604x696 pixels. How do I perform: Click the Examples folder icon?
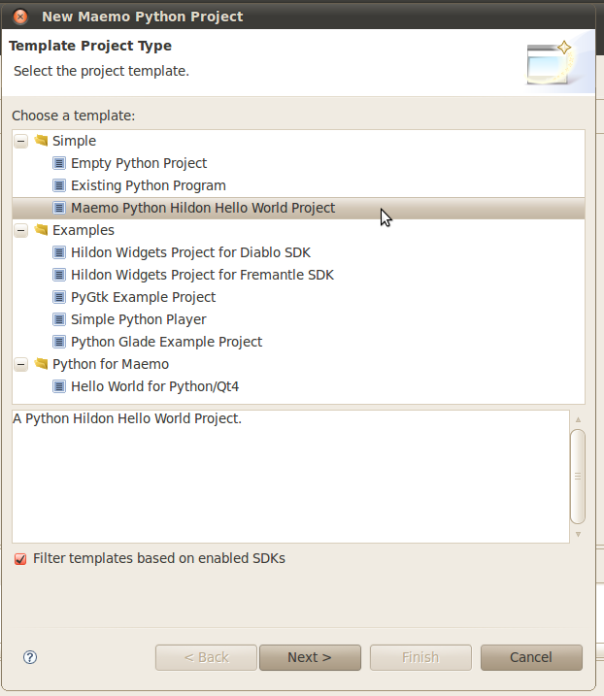42,229
